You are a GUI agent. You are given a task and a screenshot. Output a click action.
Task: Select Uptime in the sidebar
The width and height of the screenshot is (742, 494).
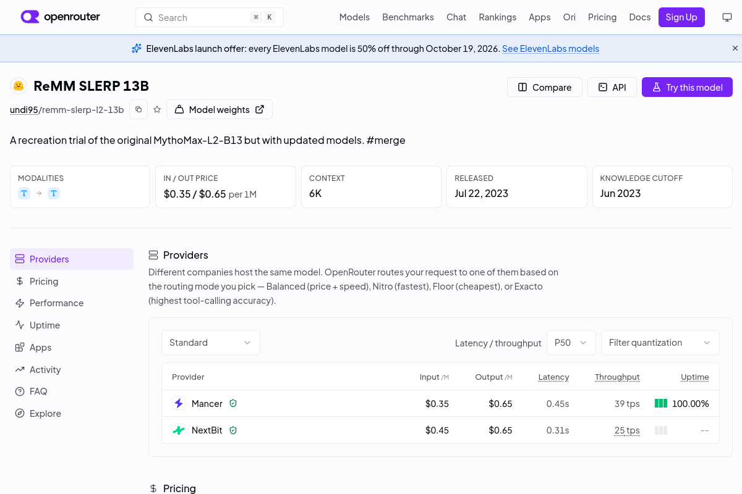pyautogui.click(x=72, y=325)
